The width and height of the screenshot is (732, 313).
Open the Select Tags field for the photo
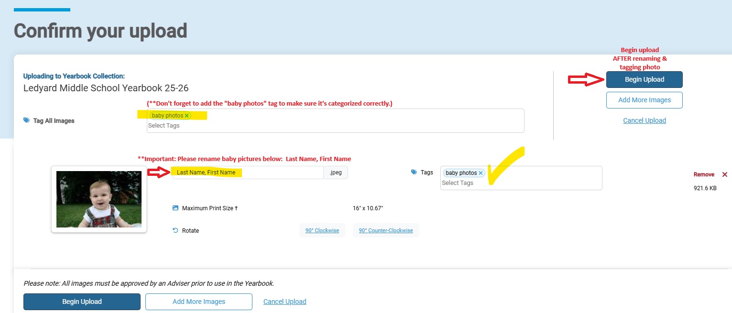click(520, 183)
